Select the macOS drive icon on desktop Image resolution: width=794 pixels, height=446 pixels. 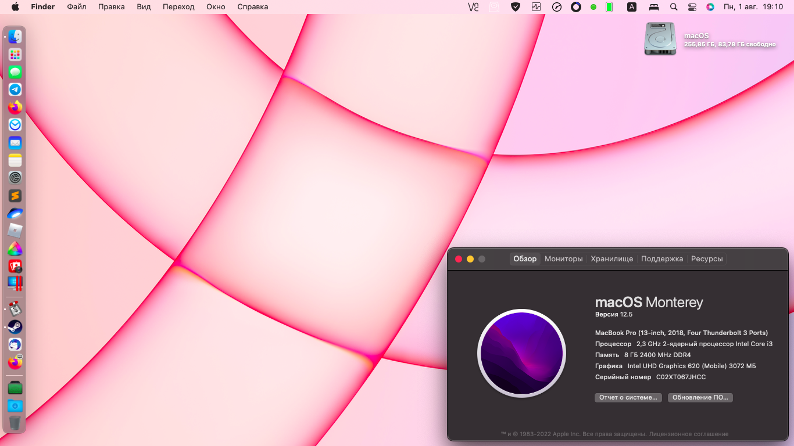(x=660, y=39)
